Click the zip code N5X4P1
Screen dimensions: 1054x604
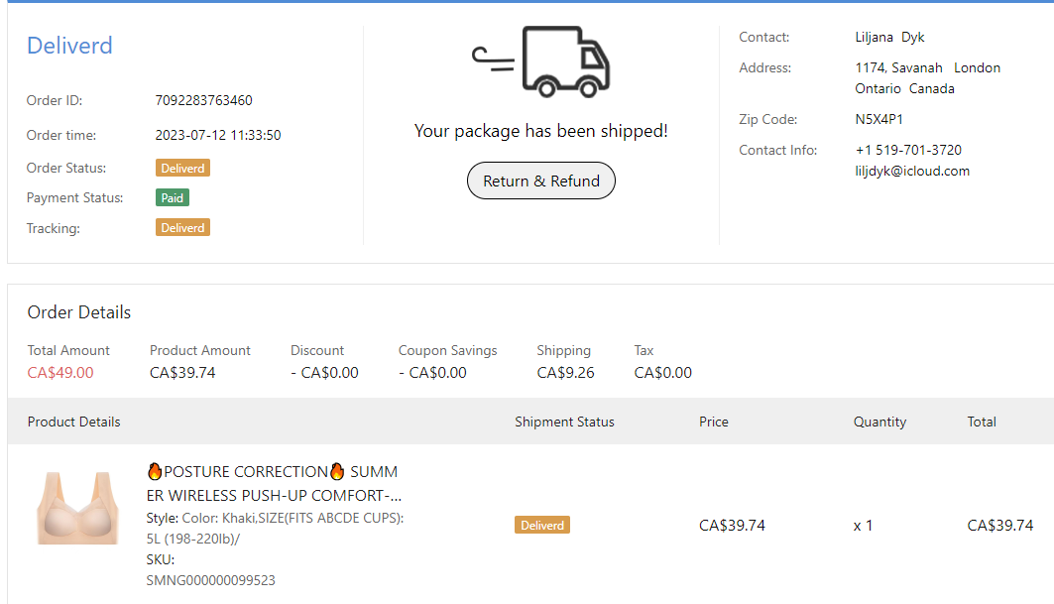(879, 120)
